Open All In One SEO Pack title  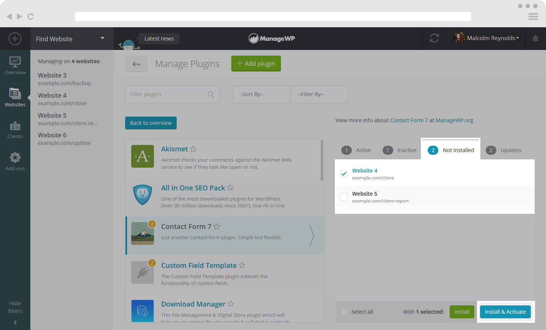click(x=193, y=188)
